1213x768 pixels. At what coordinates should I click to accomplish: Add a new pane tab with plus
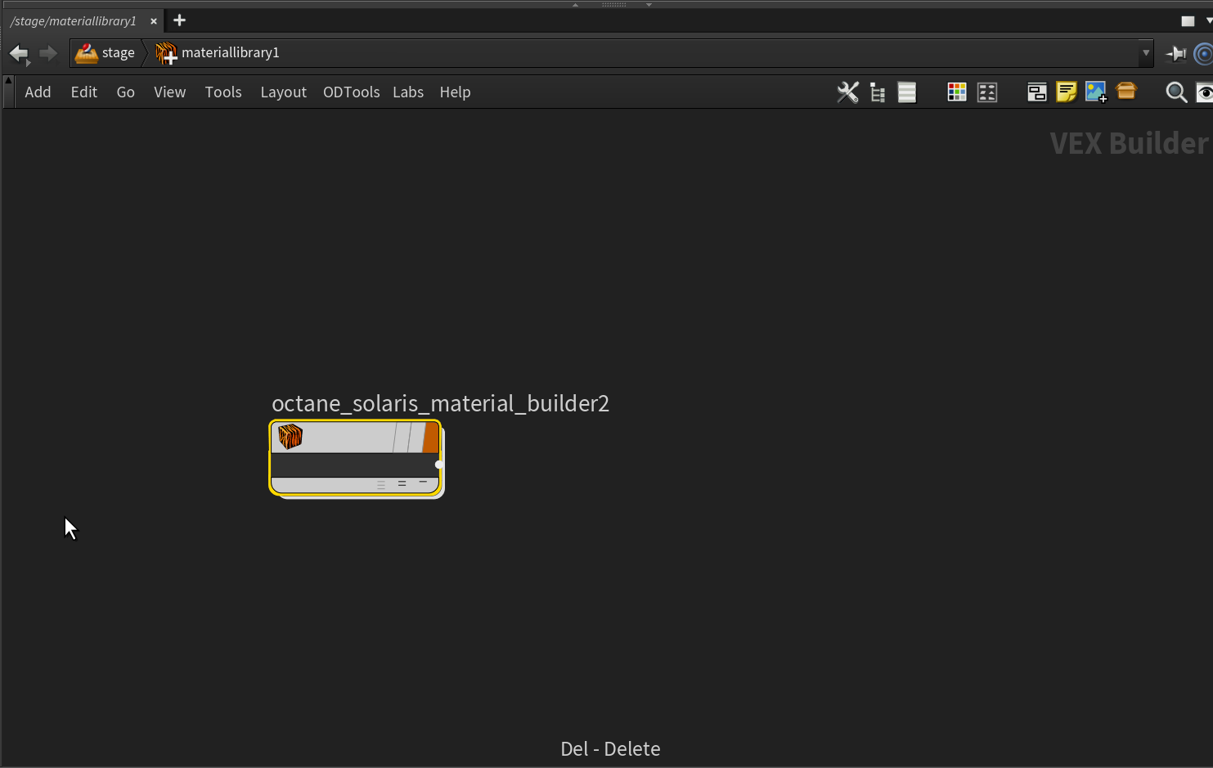[x=180, y=20]
